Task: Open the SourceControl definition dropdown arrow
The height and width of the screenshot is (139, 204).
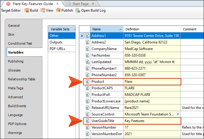Action: point(178,114)
